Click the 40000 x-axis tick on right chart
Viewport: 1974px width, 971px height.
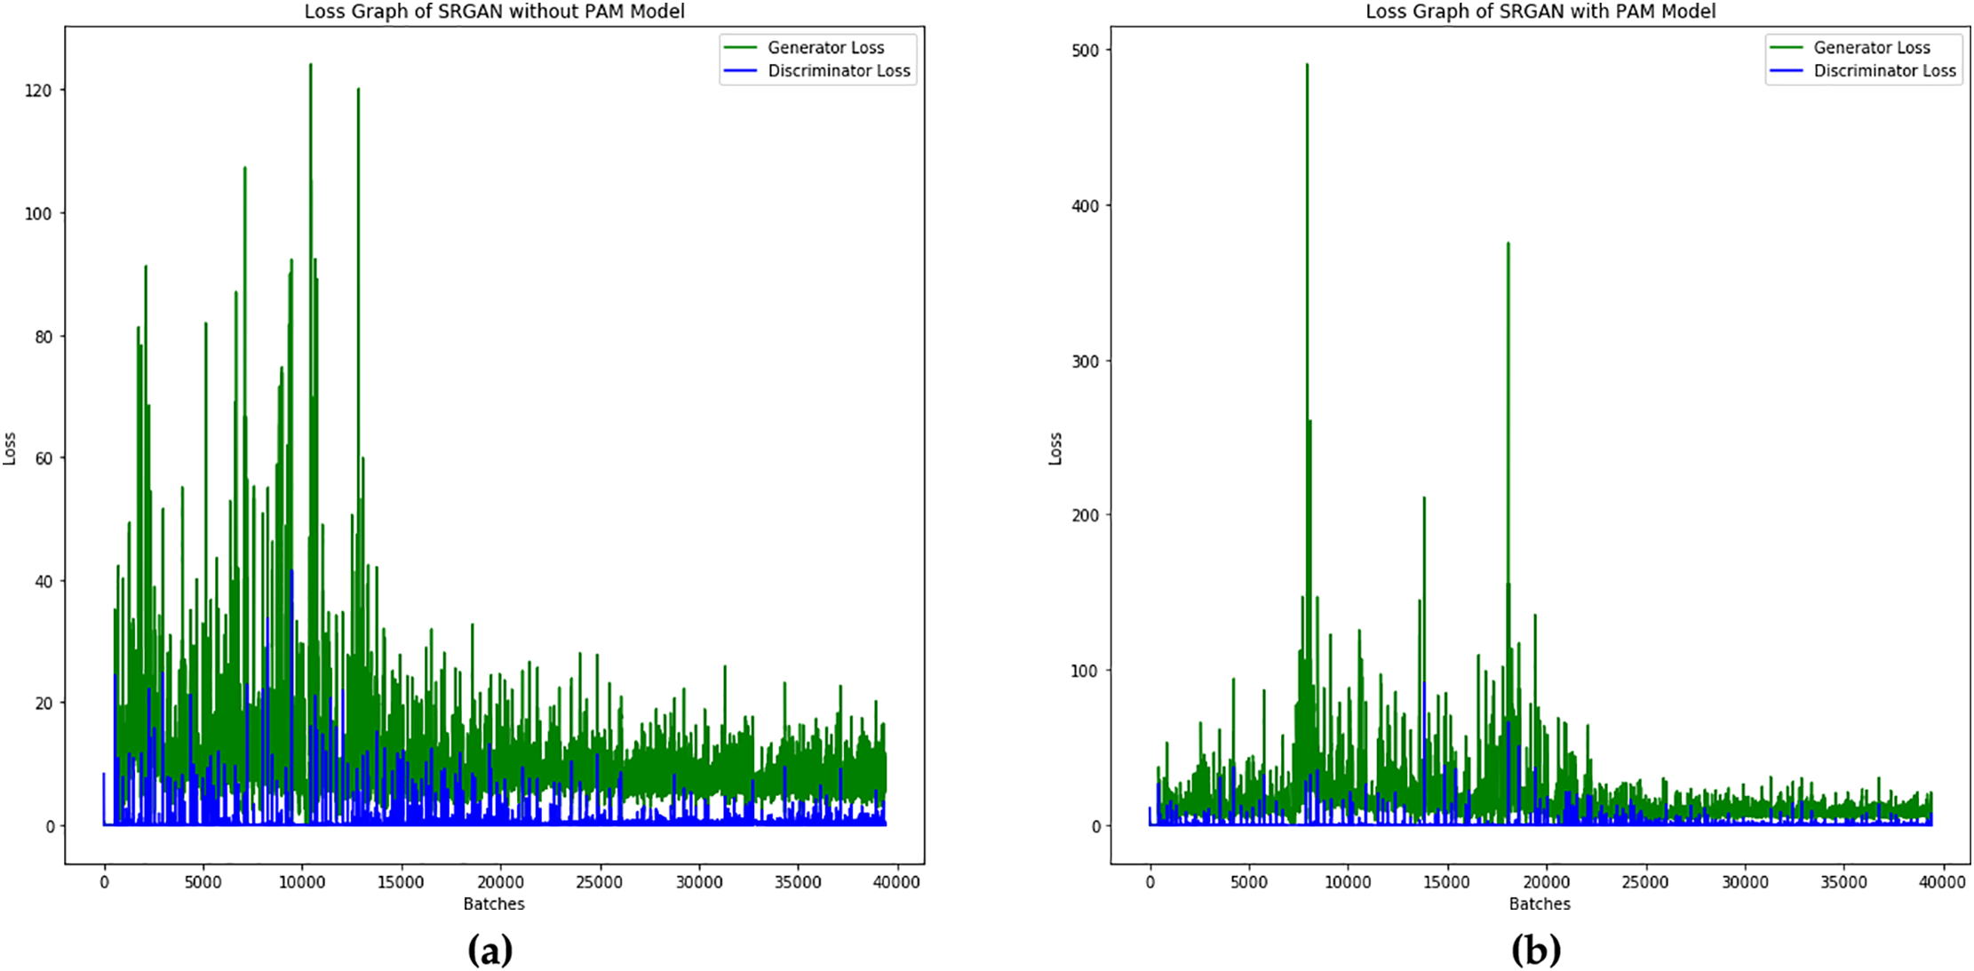1942,882
